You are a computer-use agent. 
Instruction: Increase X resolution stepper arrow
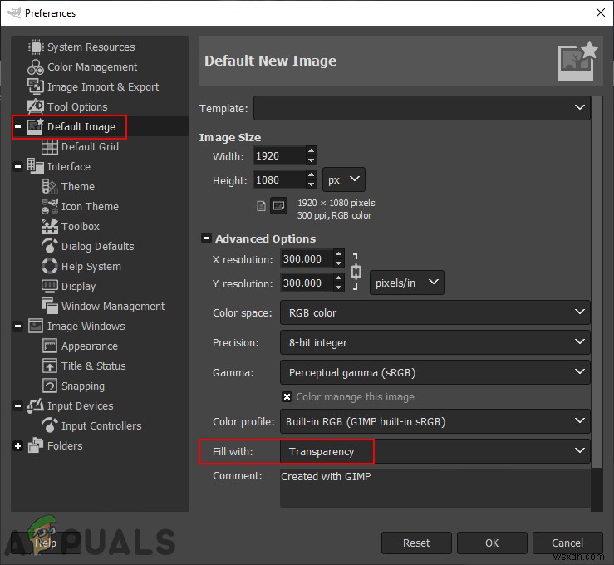point(339,253)
